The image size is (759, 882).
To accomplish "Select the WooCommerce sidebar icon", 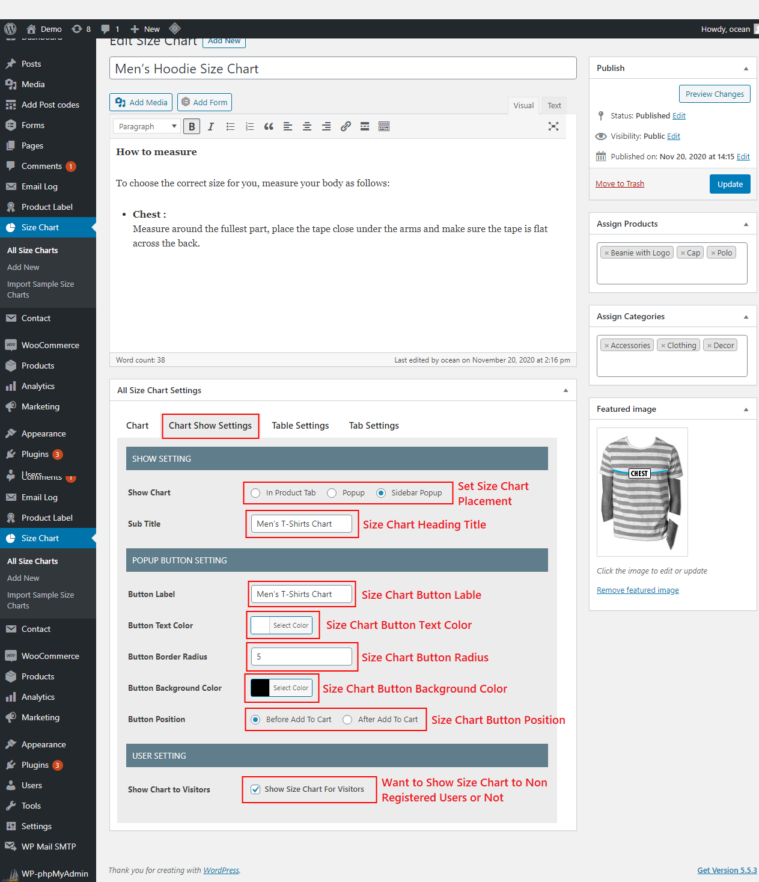I will [x=11, y=345].
